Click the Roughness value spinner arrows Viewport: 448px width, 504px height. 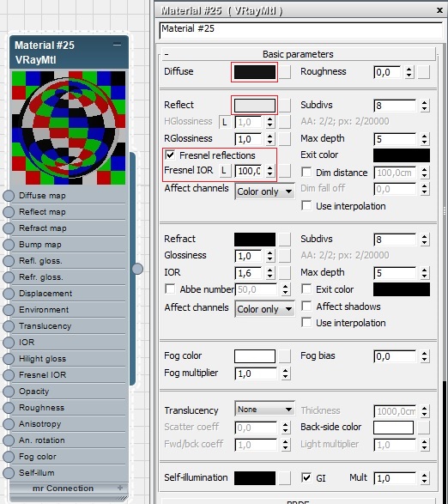tap(409, 72)
